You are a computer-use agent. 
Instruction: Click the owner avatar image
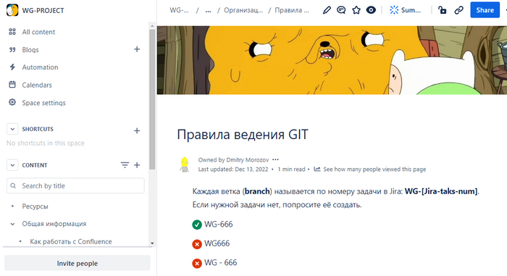(x=185, y=164)
